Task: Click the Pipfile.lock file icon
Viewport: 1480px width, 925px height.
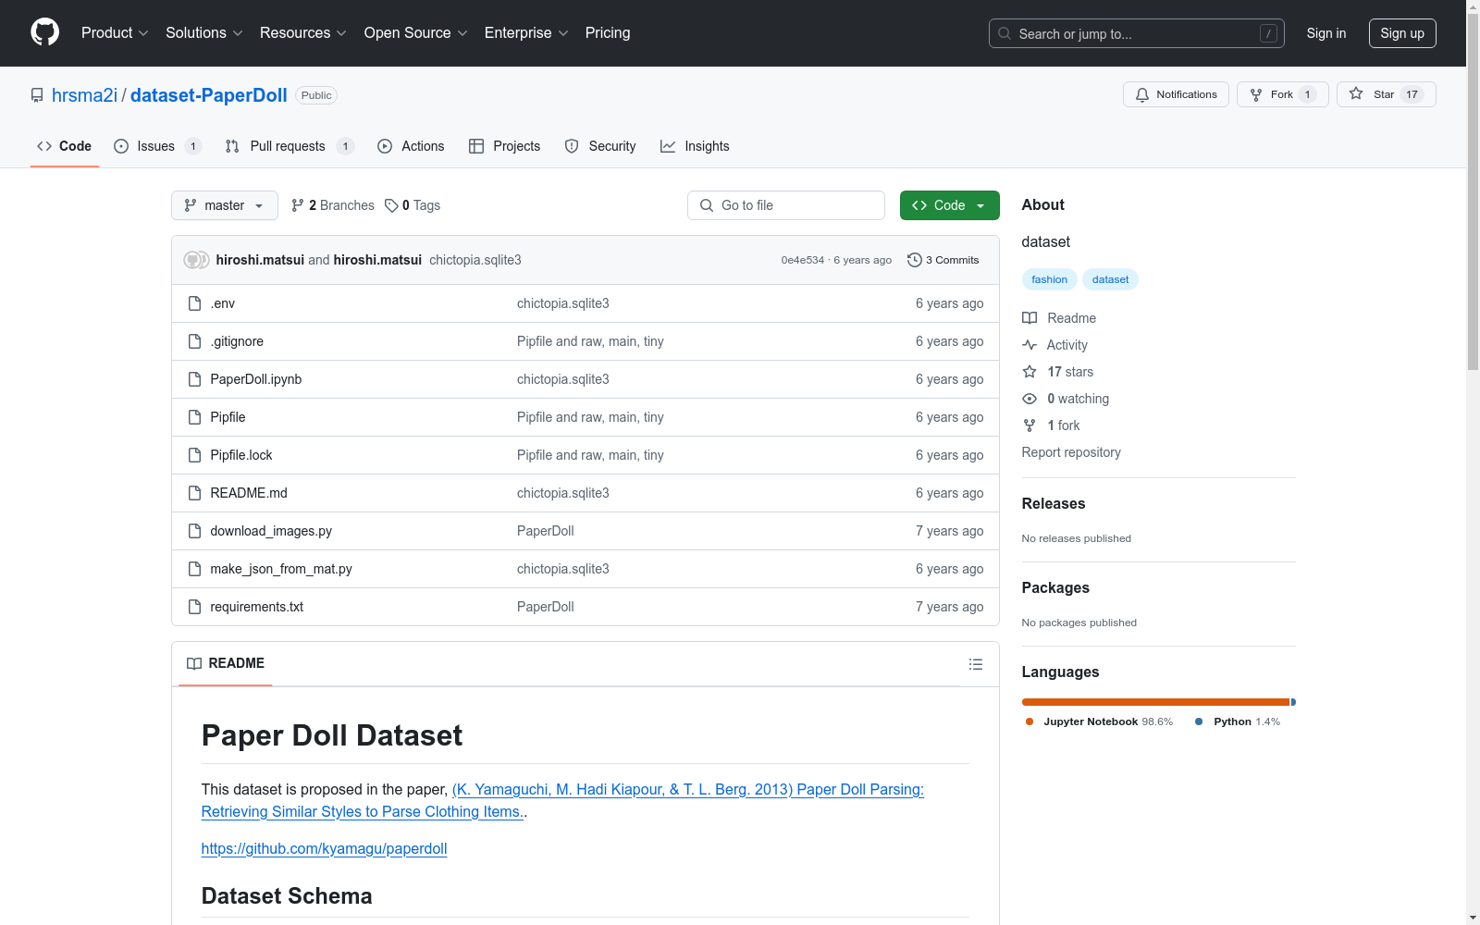Action: coord(194,455)
